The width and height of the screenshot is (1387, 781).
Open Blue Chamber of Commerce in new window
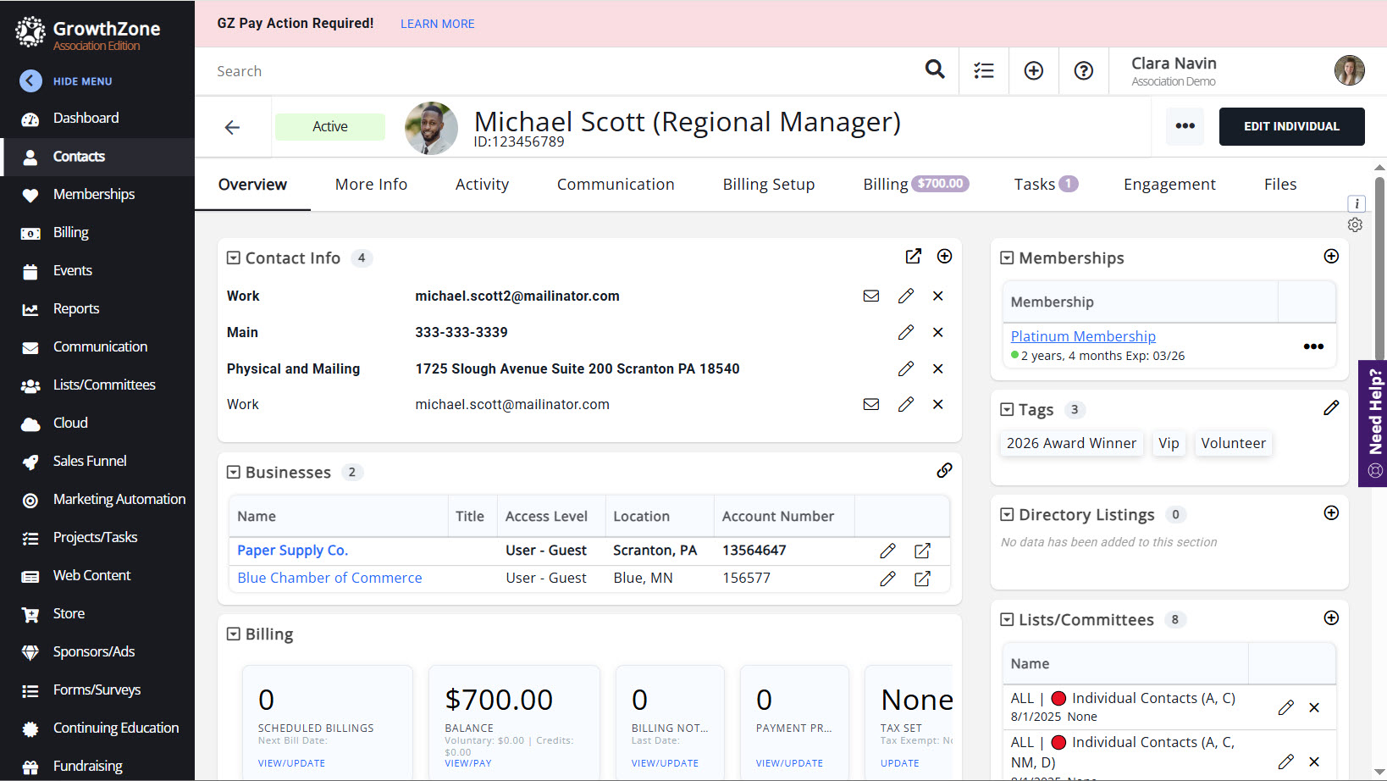click(x=922, y=579)
